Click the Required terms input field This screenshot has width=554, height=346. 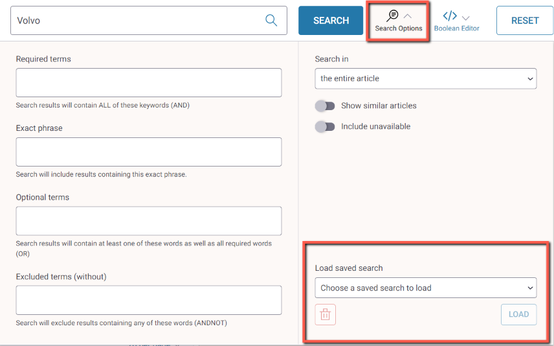149,83
